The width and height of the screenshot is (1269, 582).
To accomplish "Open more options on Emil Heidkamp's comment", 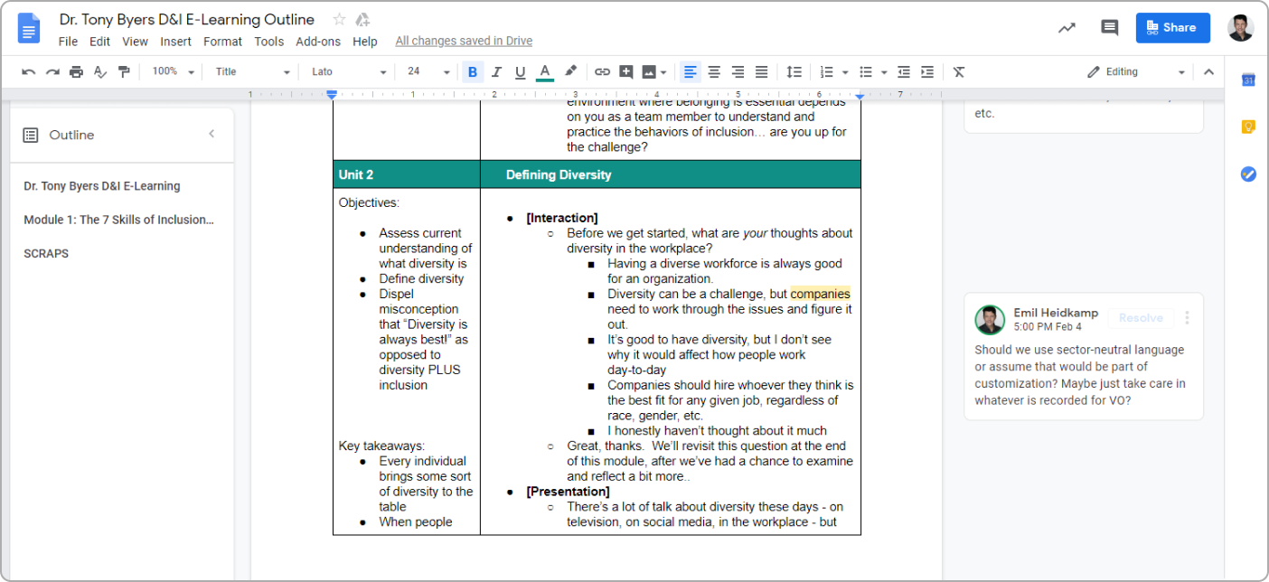I will (1187, 318).
